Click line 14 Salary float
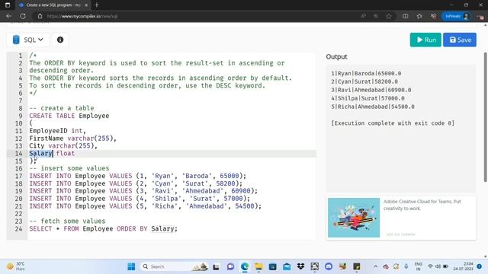 click(52, 153)
